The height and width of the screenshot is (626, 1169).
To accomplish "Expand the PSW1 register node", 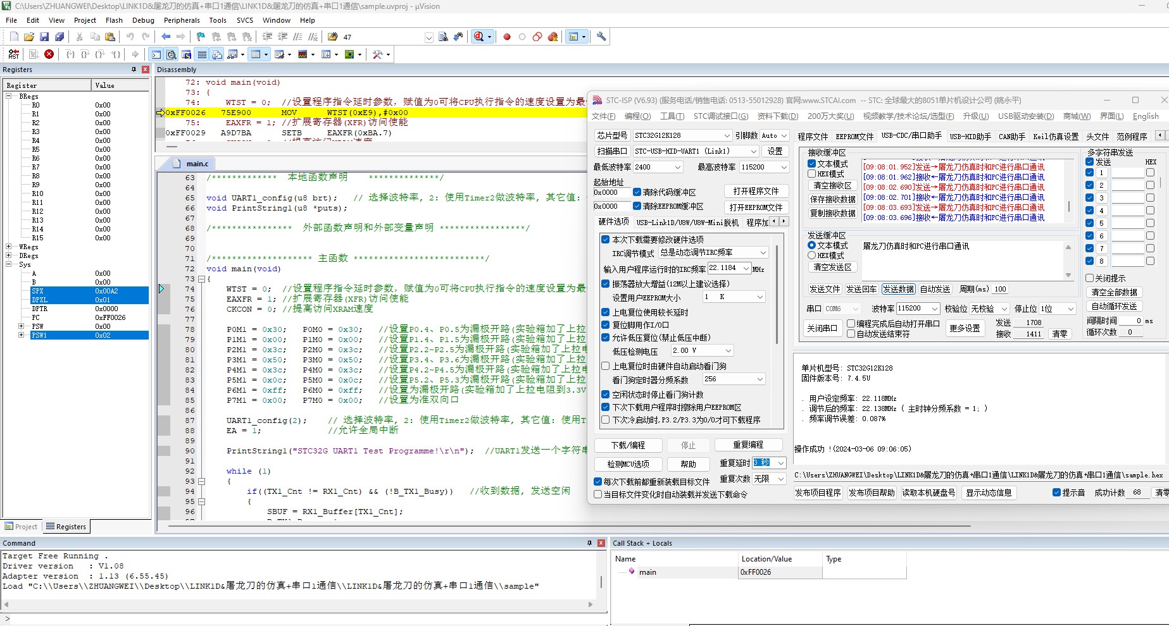I will point(22,335).
